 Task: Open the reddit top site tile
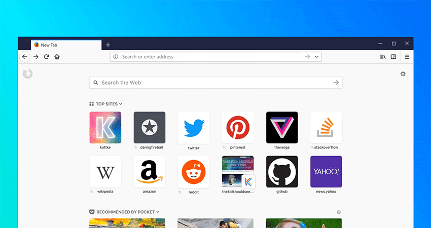pos(194,172)
